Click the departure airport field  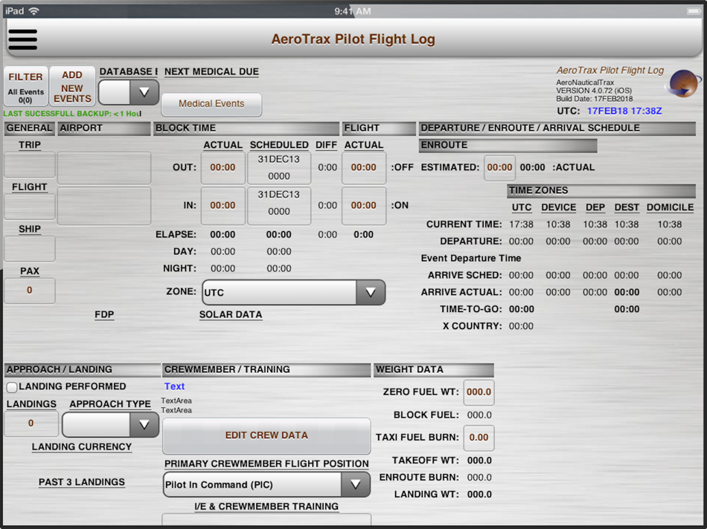coord(104,168)
